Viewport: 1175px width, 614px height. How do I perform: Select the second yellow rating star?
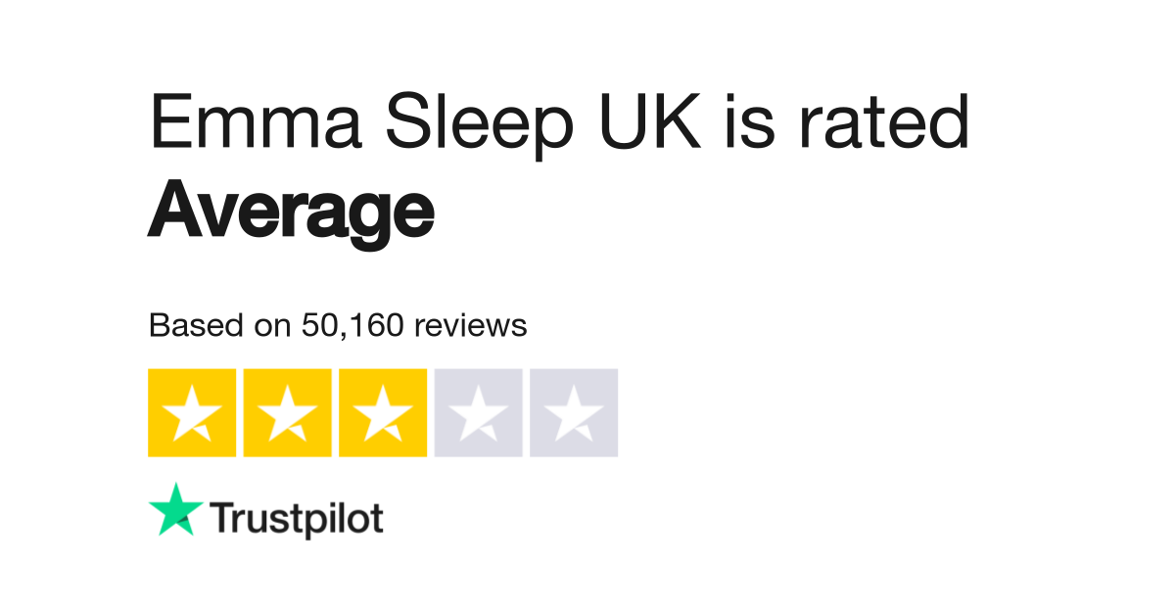[287, 412]
